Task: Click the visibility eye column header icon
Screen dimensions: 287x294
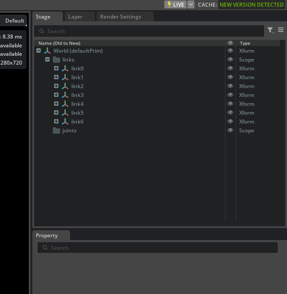Action: [x=230, y=43]
